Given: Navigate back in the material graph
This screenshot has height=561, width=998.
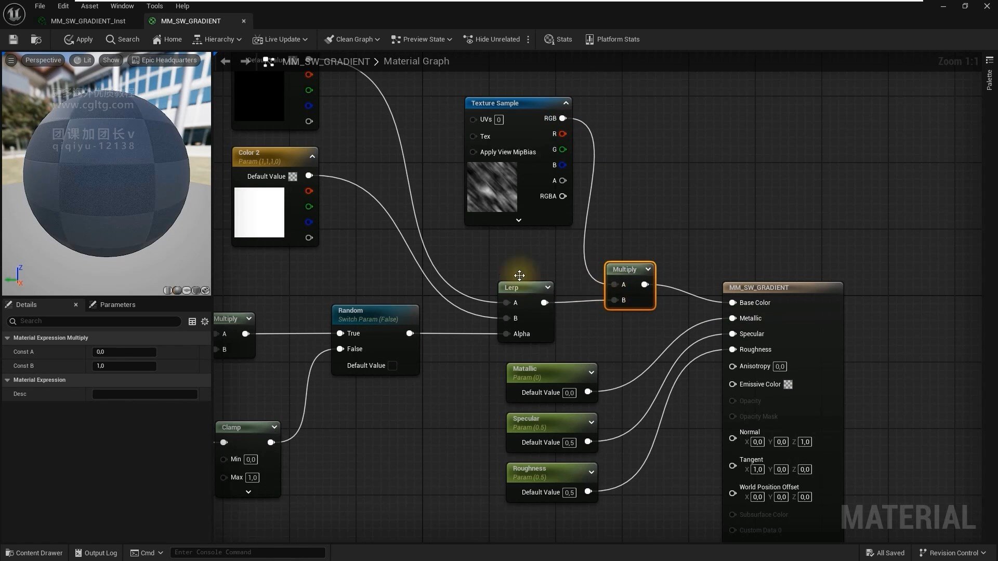Looking at the screenshot, I should [225, 61].
